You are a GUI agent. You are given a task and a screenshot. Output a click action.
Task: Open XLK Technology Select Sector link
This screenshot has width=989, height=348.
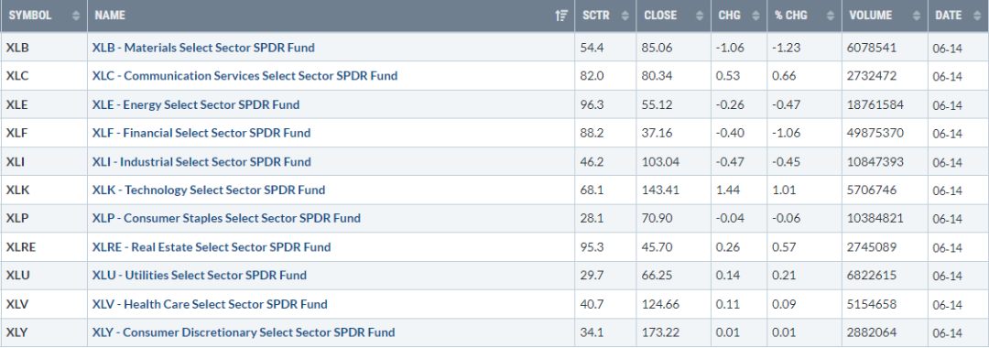pyautogui.click(x=209, y=190)
